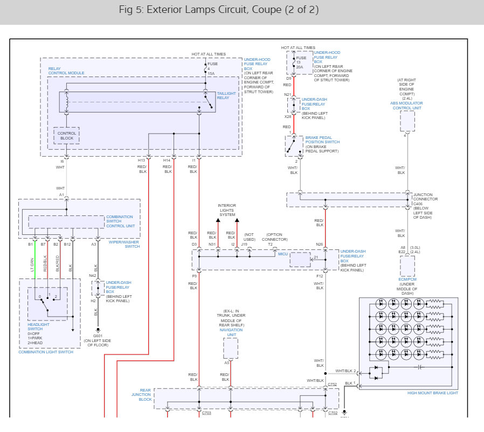Click the 'COMBINATION LIGHT SWITCH' label

click(46, 352)
